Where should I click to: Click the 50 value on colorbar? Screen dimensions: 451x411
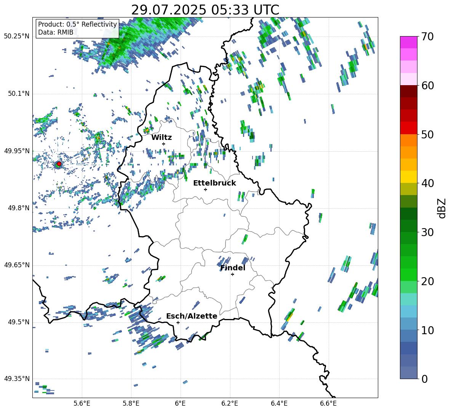[x=427, y=135]
